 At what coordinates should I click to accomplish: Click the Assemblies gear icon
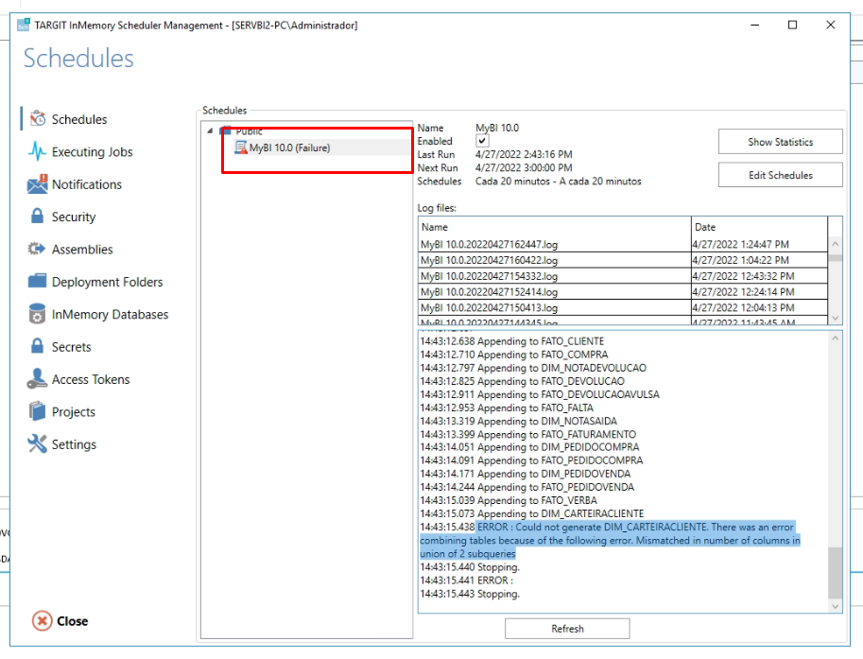tap(37, 249)
